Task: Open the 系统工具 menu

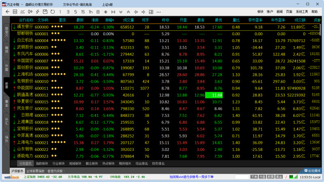Action: pyautogui.click(x=302, y=12)
